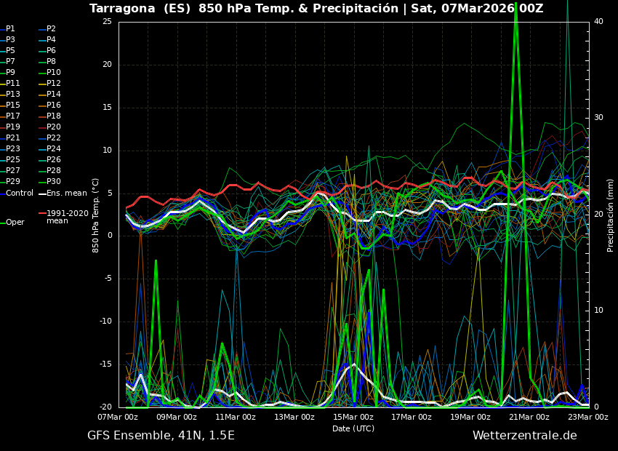This screenshot has width=618, height=451.
Task: Pick the P13 legend entry
Action: click(12, 95)
